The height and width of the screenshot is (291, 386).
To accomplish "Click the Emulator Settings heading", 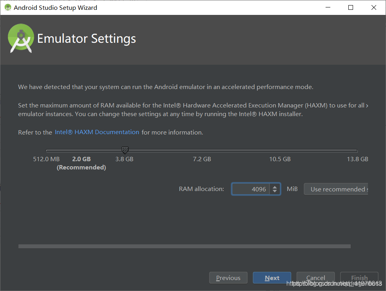I will 86,39.
